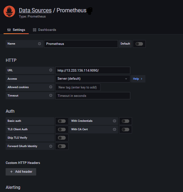Click info icon beside Timeout label

(x=51, y=95)
